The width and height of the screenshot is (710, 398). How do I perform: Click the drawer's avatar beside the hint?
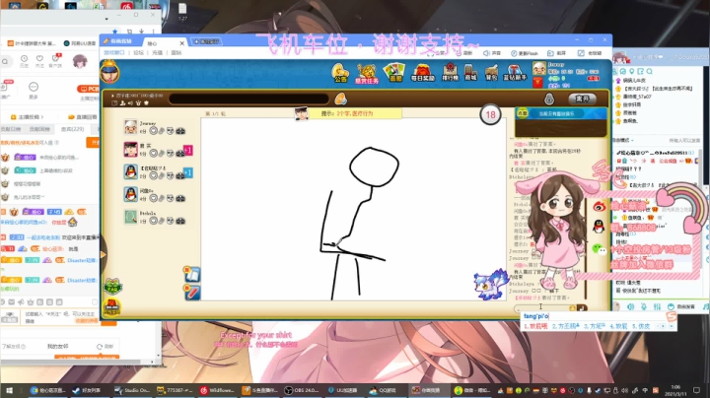[x=301, y=113]
